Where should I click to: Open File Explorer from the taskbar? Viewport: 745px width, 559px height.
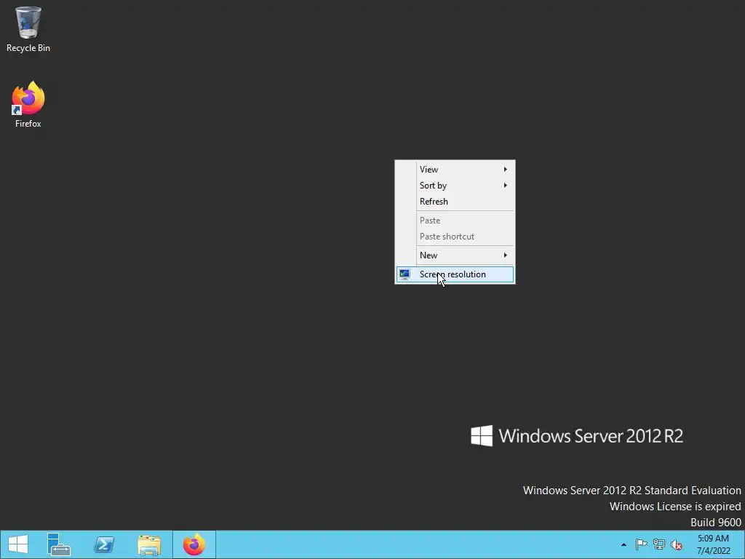149,544
